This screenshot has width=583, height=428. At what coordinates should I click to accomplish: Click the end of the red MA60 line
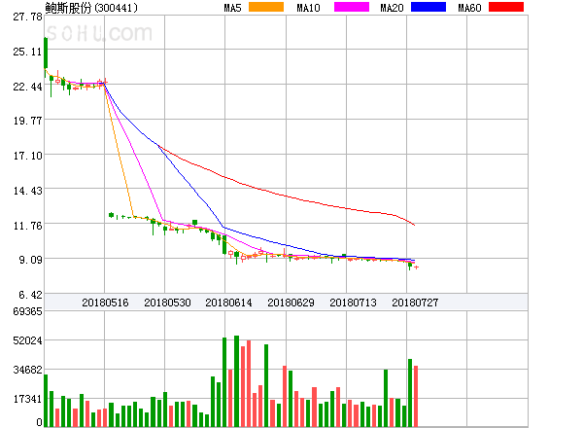point(414,225)
